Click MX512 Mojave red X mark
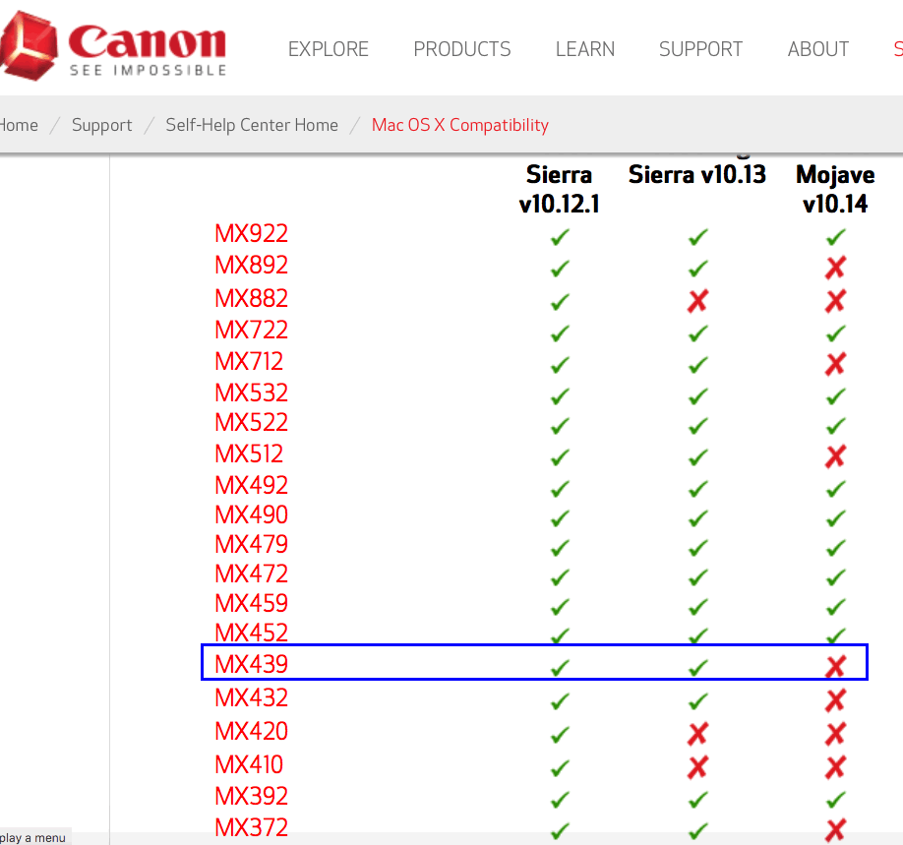The image size is (903, 845). (x=836, y=456)
